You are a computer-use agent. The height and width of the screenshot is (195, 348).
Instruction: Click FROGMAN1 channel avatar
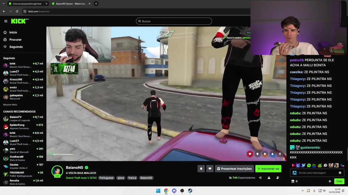pos(6,174)
